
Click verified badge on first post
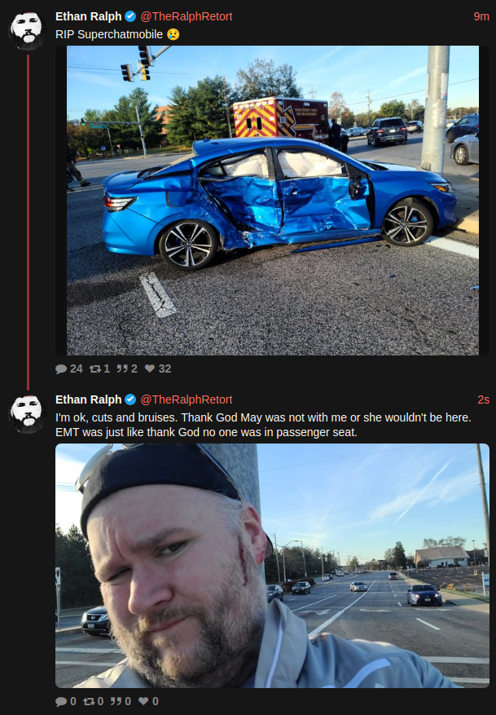click(130, 16)
